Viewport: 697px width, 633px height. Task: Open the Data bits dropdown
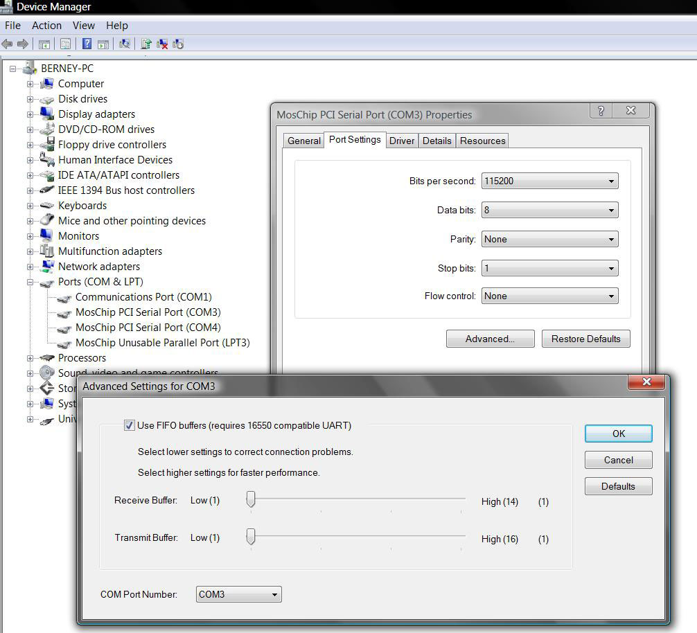coord(550,210)
